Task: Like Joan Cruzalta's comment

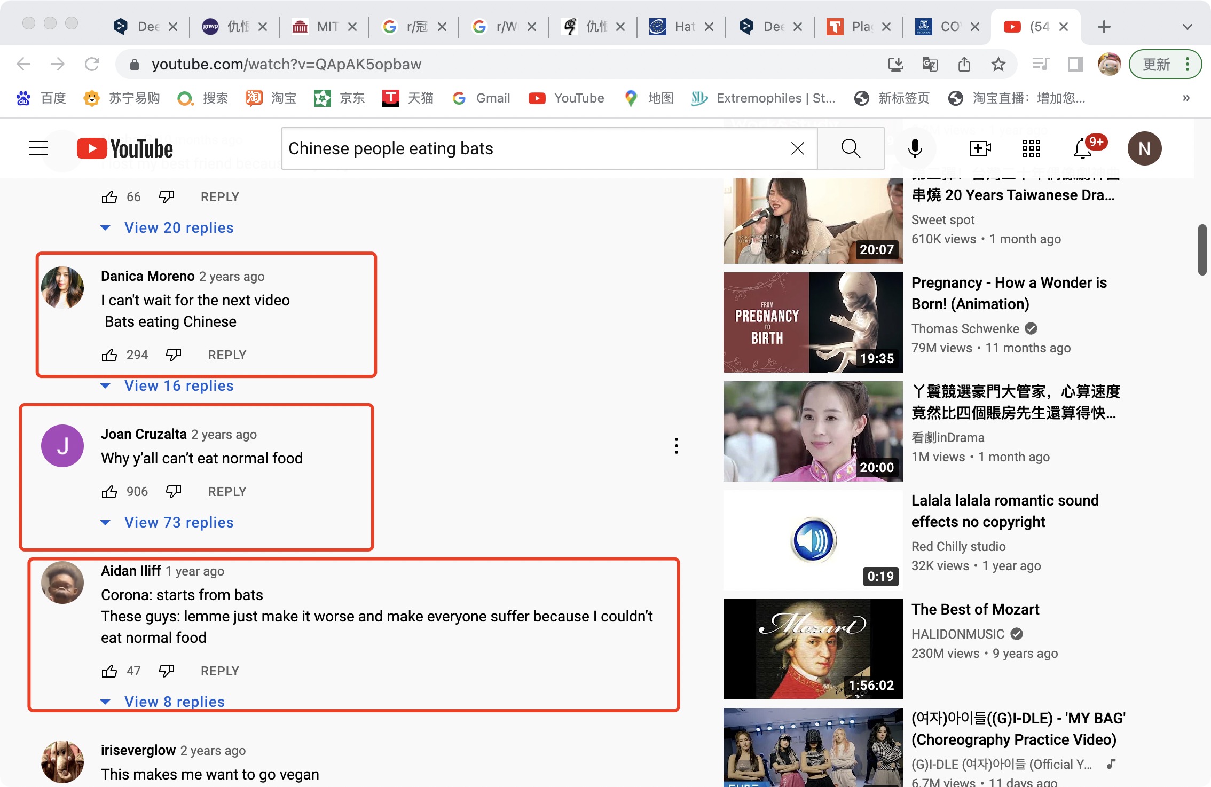Action: [109, 492]
